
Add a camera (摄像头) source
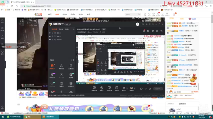pyautogui.click(x=102, y=89)
